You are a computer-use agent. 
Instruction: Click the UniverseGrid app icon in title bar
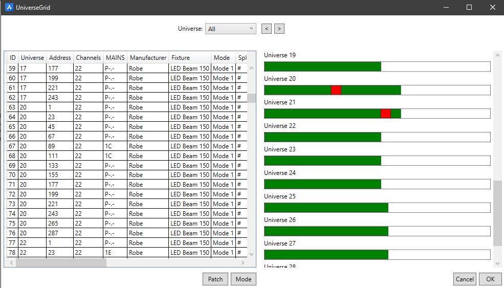click(x=9, y=8)
